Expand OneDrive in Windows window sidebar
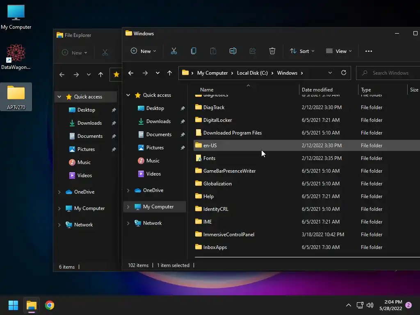The width and height of the screenshot is (420, 315). coord(128,190)
